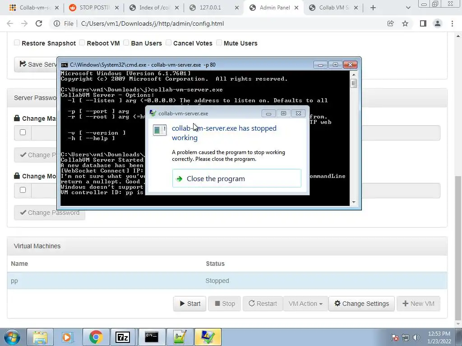Screen dimensions: 462x346
Task: Click the volume speaker tray icon
Action: point(416,337)
